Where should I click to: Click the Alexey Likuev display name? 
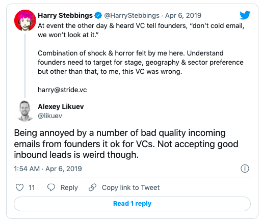pyautogui.click(x=61, y=107)
